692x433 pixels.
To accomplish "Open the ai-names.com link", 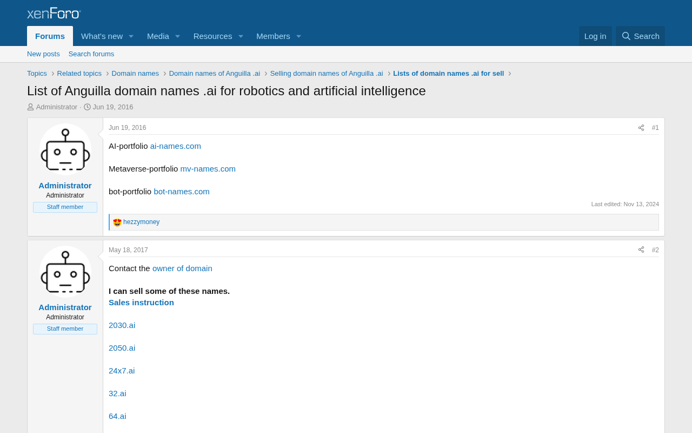I will pos(176,146).
